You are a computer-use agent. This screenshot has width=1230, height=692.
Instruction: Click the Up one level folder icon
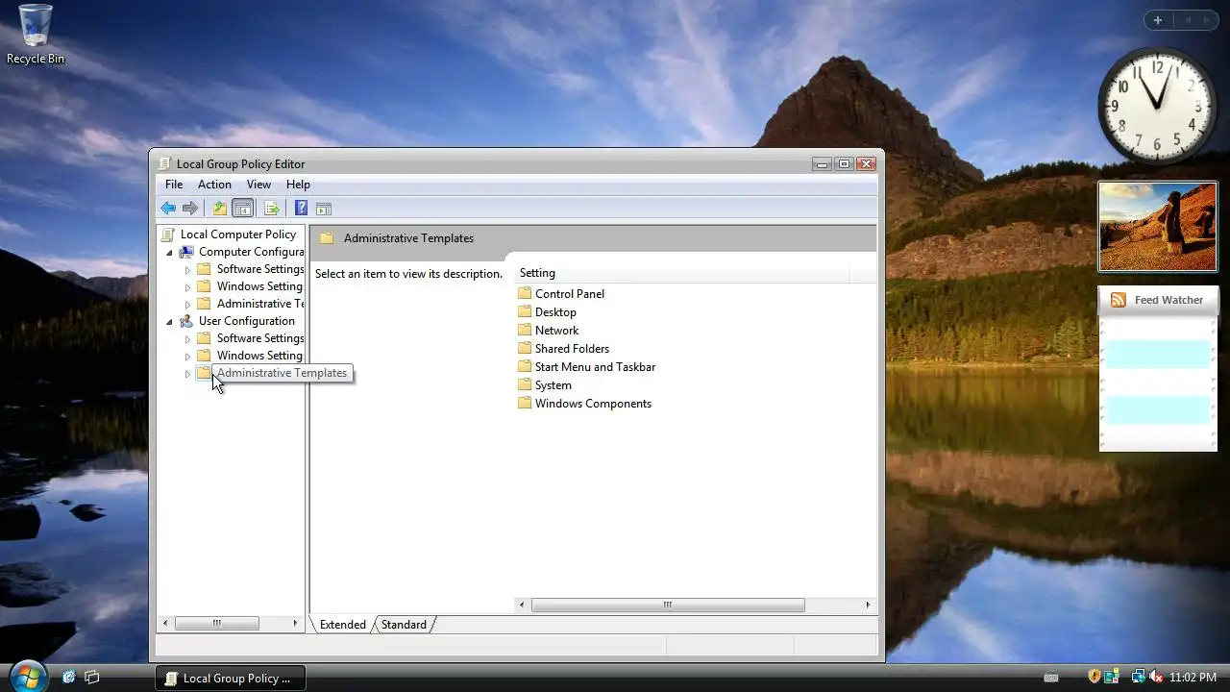[220, 209]
